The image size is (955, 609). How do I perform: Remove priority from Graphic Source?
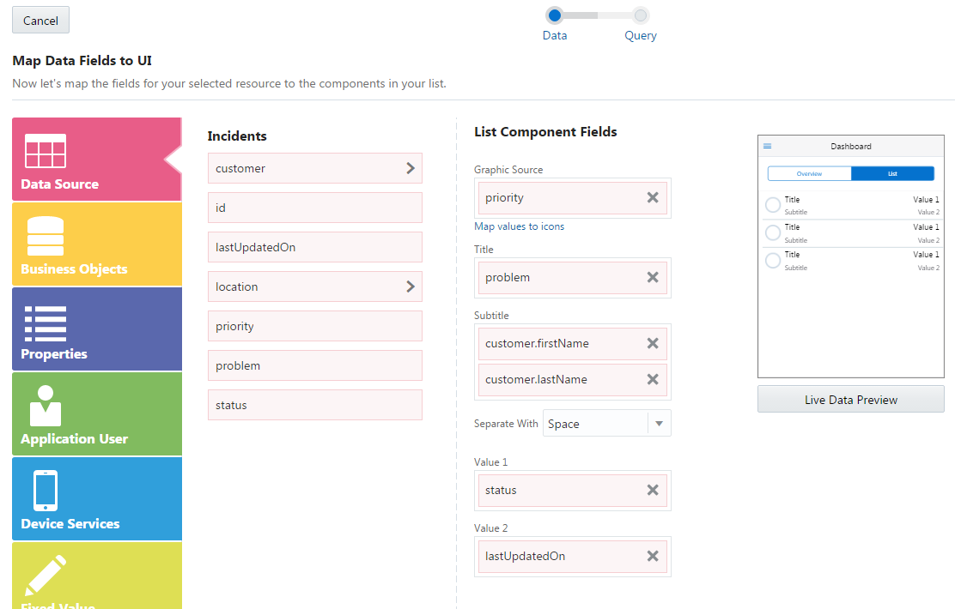653,197
